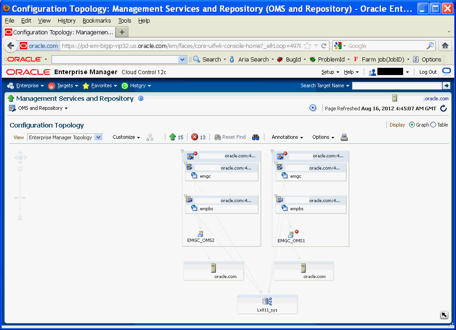Click the Oracle toolbar search combo box
Image resolution: width=456 pixels, height=330 pixels.
click(x=119, y=59)
